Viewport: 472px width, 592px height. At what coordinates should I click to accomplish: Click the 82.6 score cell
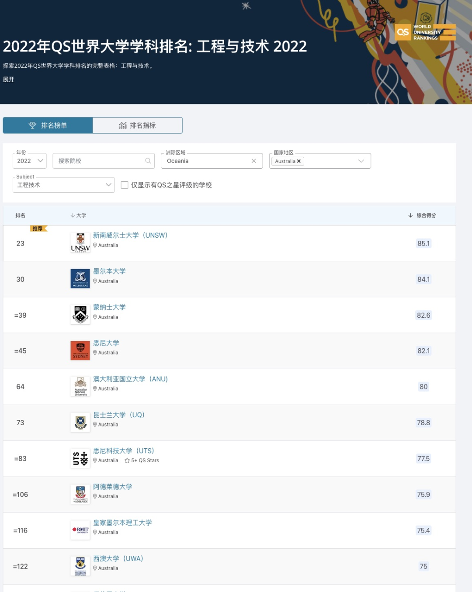[423, 315]
